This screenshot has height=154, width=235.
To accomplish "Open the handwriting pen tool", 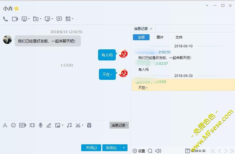I will (49, 125).
